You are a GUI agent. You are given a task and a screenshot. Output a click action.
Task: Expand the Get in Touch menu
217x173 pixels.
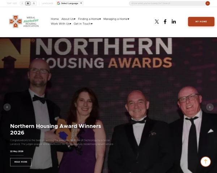83,24
